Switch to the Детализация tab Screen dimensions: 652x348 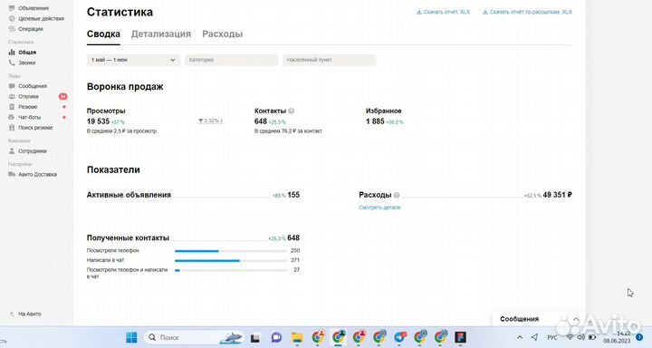click(161, 34)
